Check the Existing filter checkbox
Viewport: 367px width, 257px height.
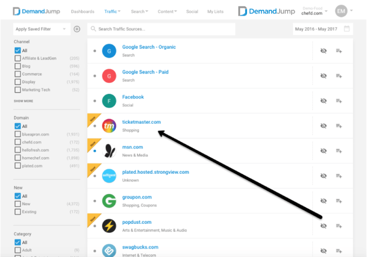(x=17, y=211)
